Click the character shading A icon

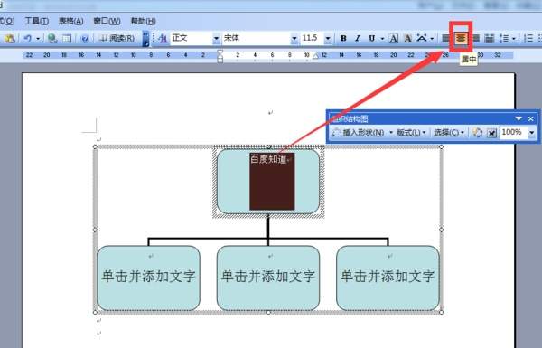click(407, 38)
